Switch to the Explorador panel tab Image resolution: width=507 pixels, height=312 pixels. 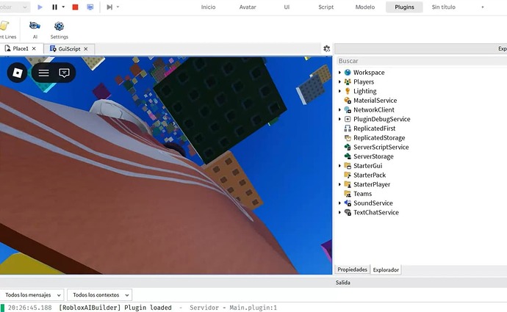[386, 269]
